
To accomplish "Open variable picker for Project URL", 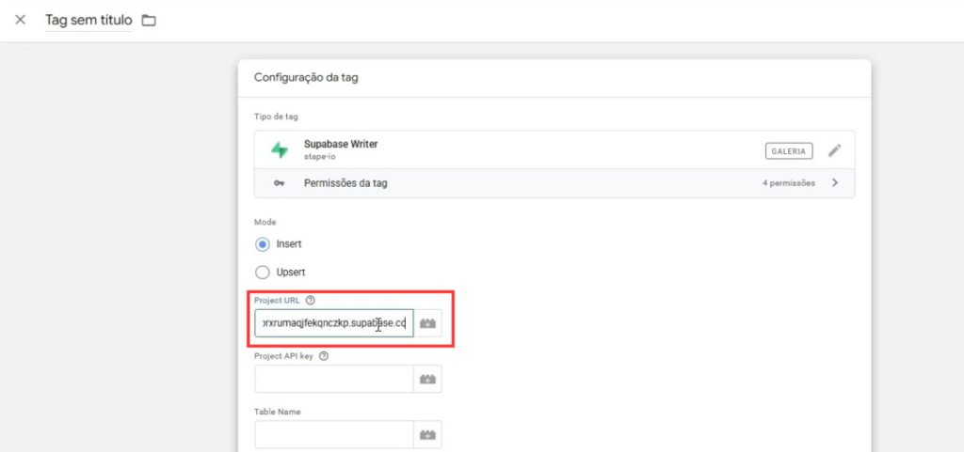I will click(x=427, y=323).
